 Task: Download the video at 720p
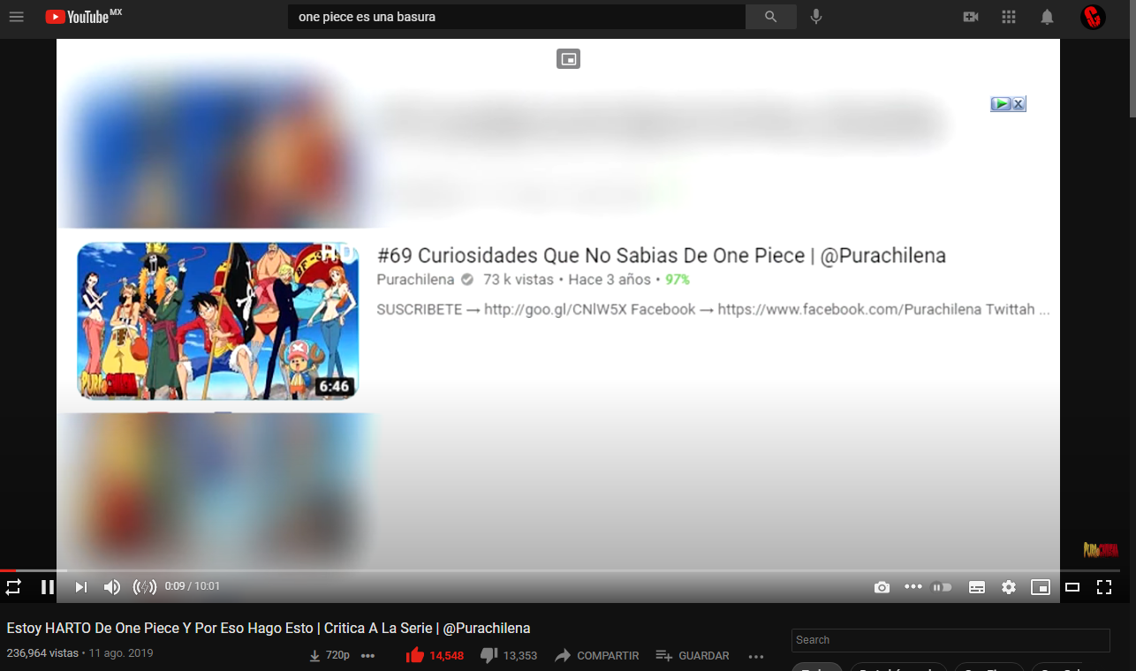[x=329, y=656]
